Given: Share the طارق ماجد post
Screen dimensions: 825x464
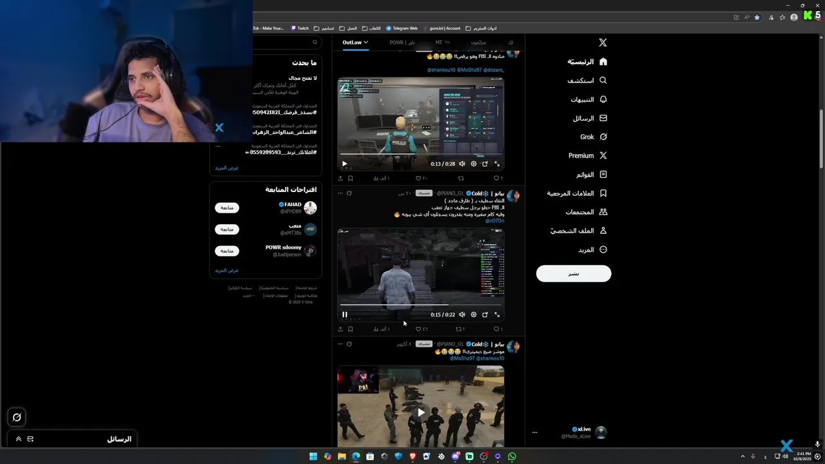Looking at the screenshot, I should (x=340, y=329).
